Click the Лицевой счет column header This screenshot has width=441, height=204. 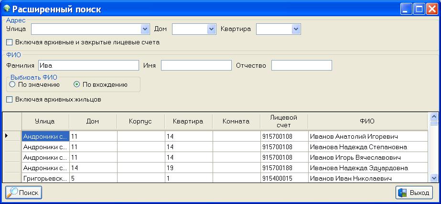click(284, 121)
